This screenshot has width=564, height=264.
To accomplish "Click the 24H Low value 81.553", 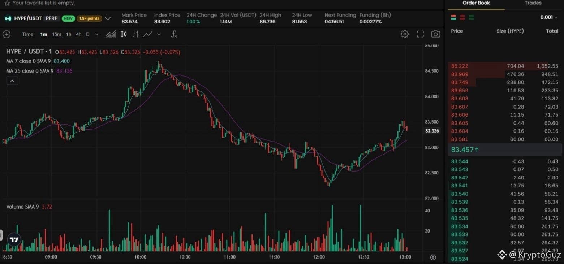I will pyautogui.click(x=300, y=22).
